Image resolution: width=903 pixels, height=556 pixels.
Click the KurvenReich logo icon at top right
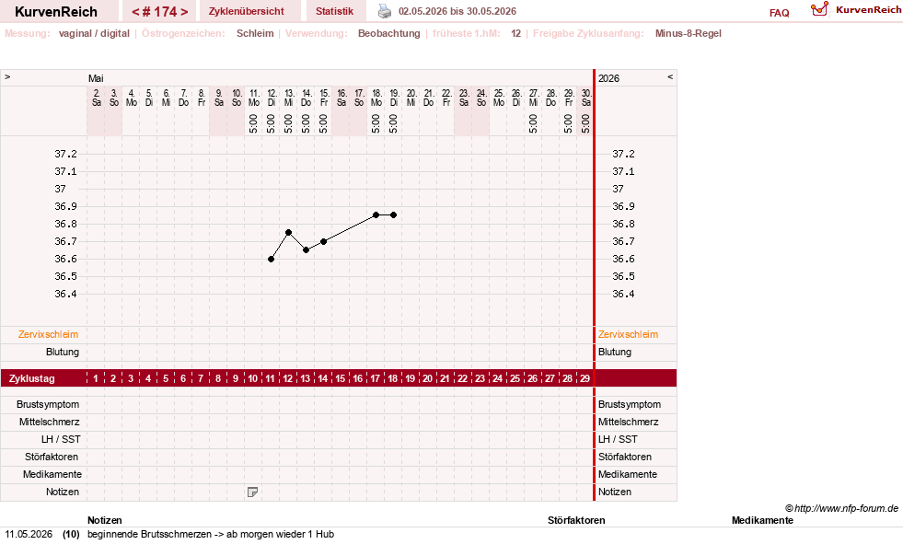click(819, 9)
